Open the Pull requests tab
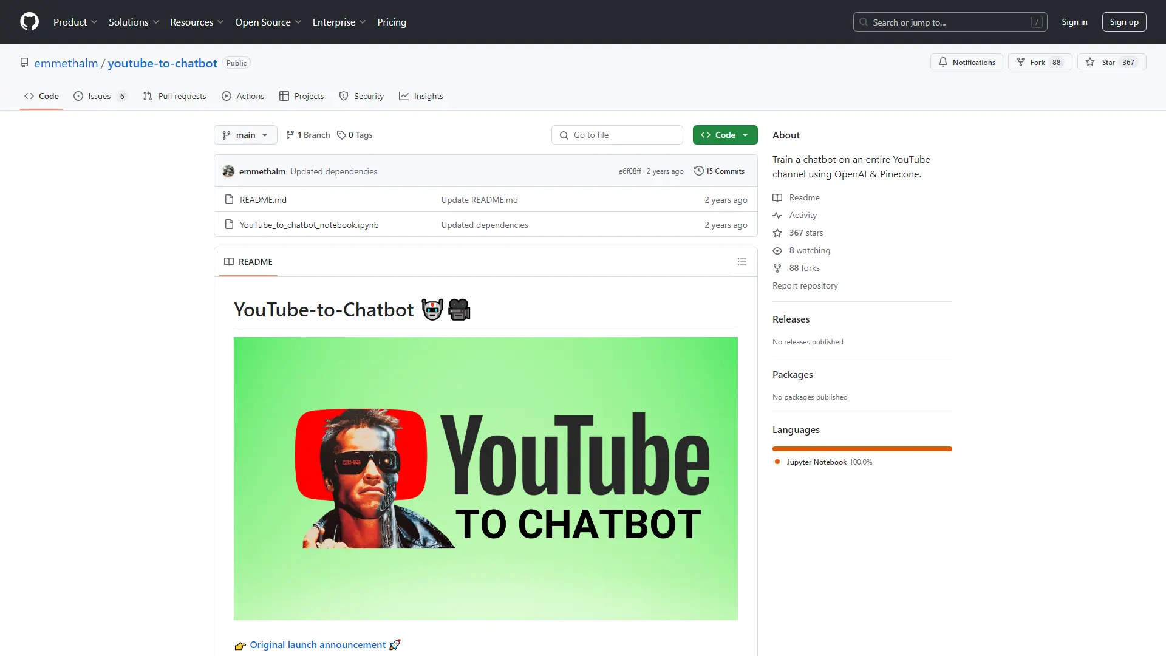The width and height of the screenshot is (1166, 656). click(x=175, y=96)
